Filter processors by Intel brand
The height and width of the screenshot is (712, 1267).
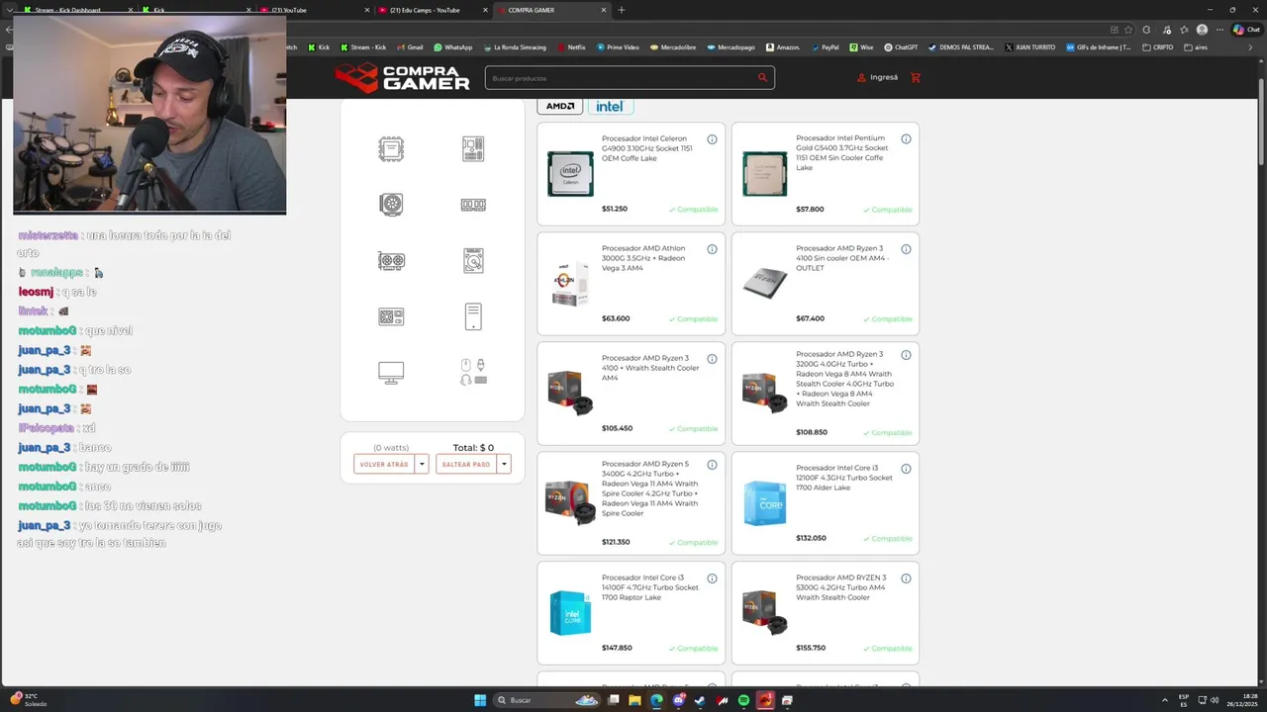(x=610, y=106)
